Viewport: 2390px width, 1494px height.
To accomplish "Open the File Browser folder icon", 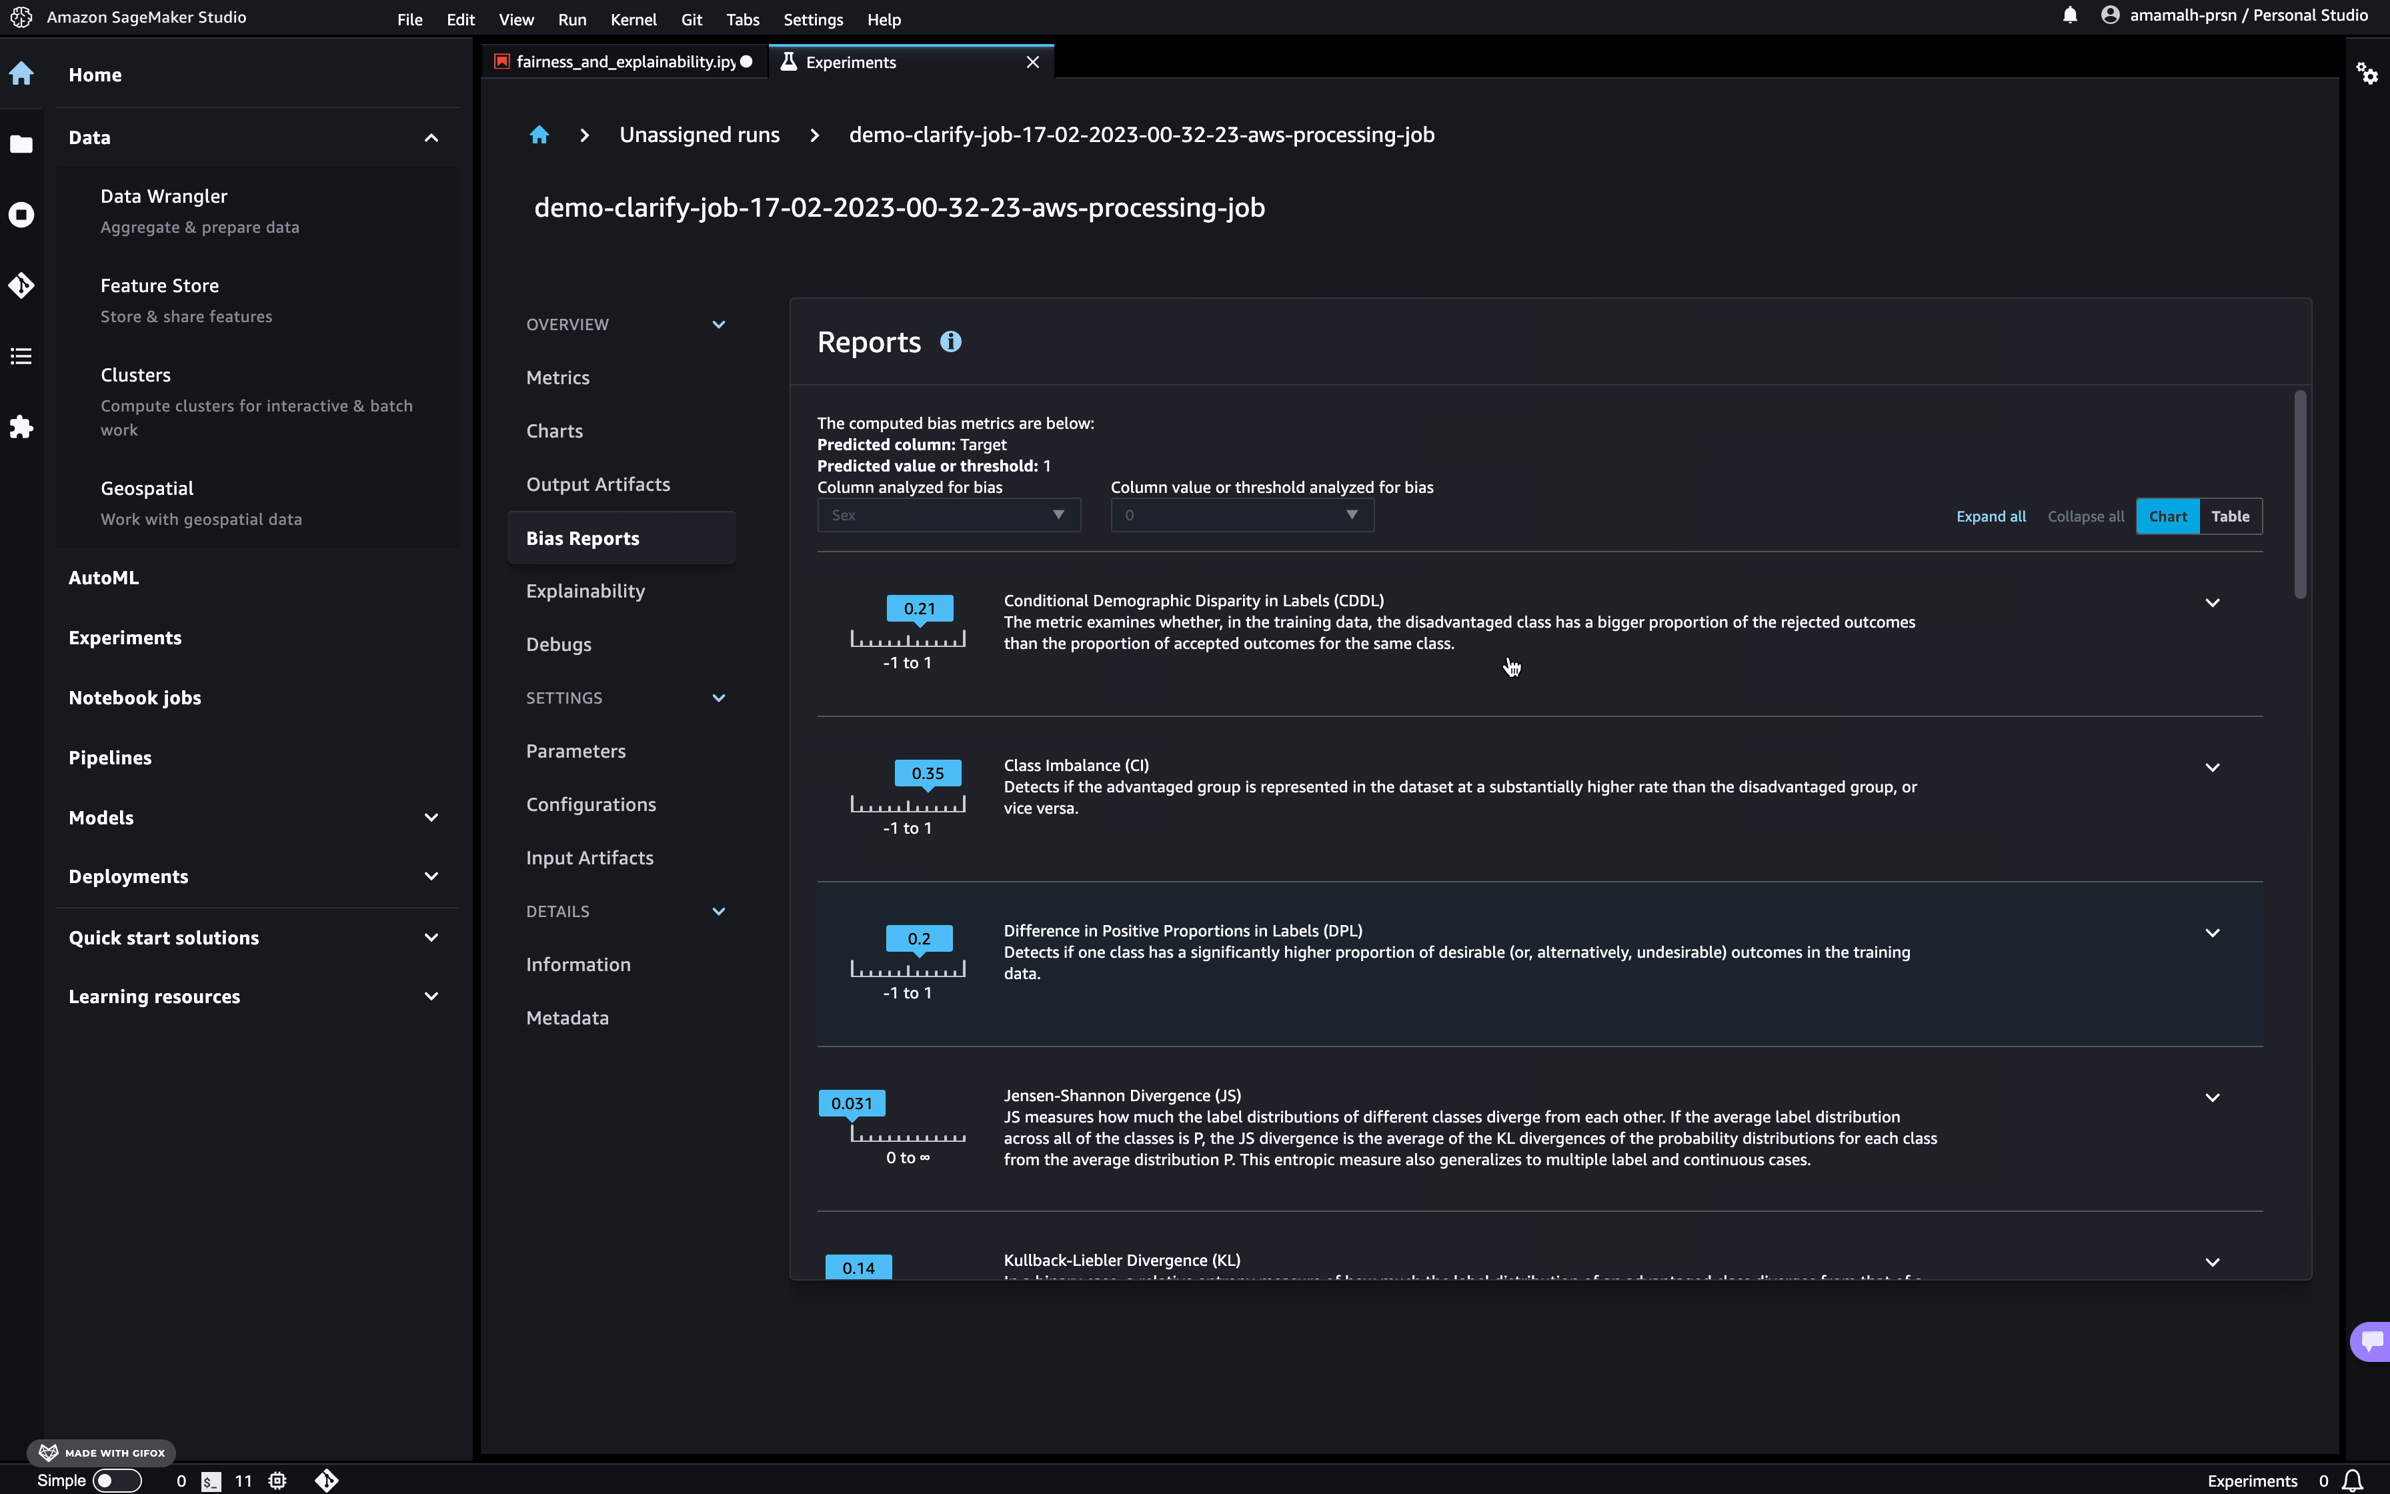I will pos(22,144).
